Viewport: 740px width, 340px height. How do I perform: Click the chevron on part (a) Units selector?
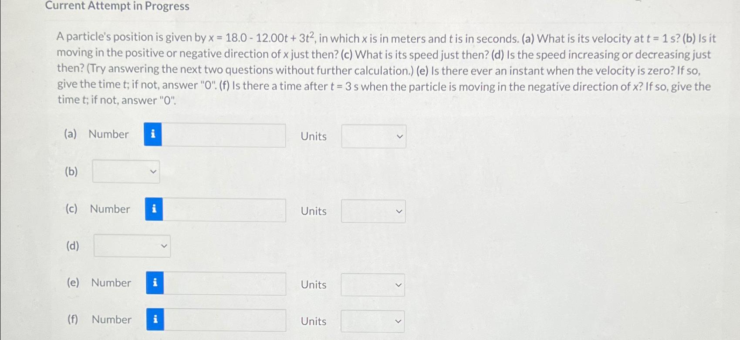[400, 136]
